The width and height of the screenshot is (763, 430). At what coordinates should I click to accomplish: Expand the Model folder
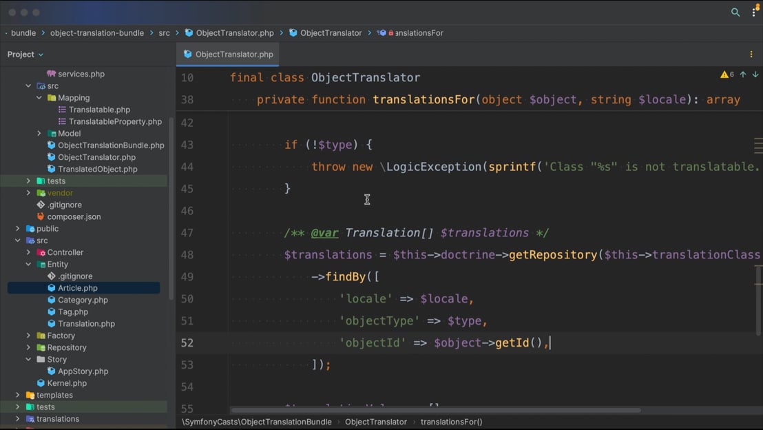click(x=39, y=134)
